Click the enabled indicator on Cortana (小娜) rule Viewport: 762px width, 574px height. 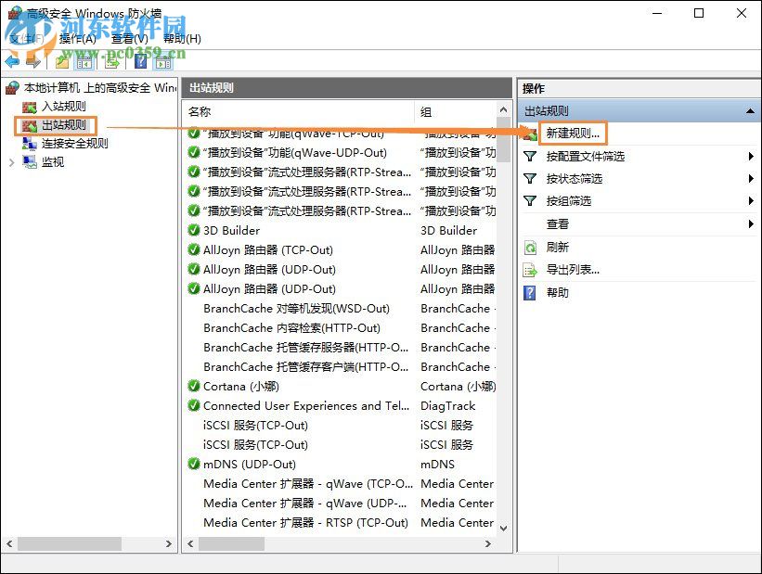coord(192,386)
